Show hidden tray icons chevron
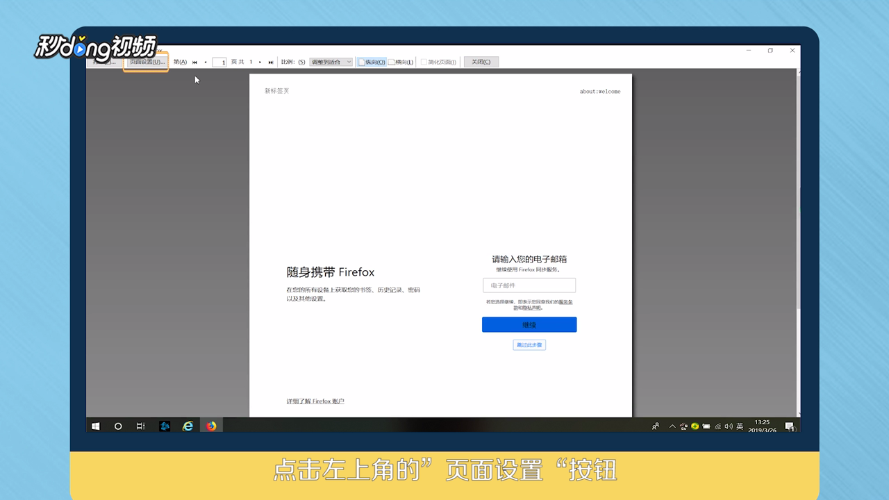The image size is (889, 500). (x=672, y=426)
